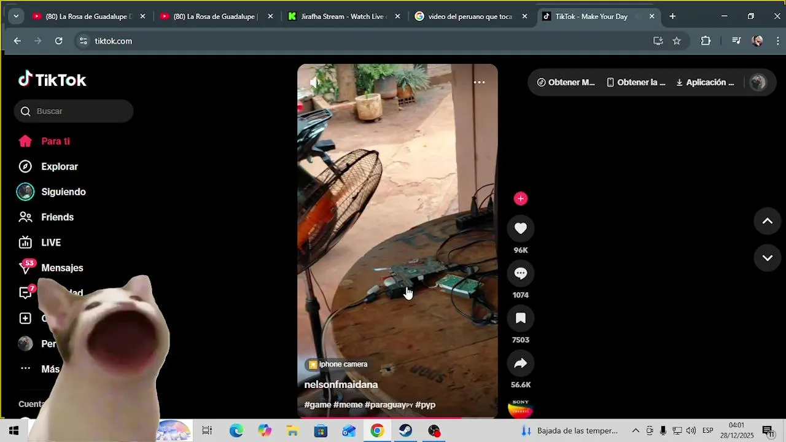
Task: Select the TikTok - Make Your Day tab
Action: 591,17
